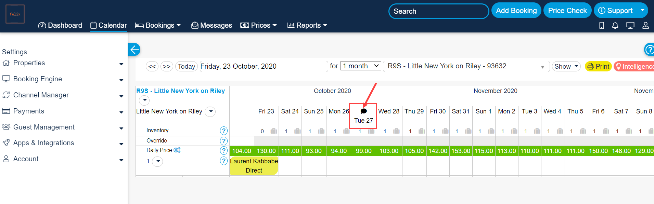Click the mobile device icon in header
Screen dimensions: 654x204
click(602, 25)
